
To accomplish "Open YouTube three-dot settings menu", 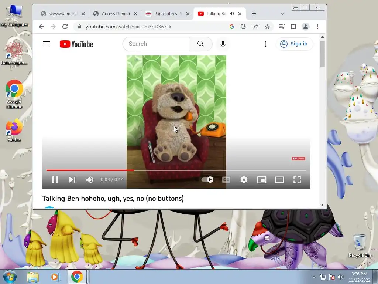I will (x=265, y=44).
